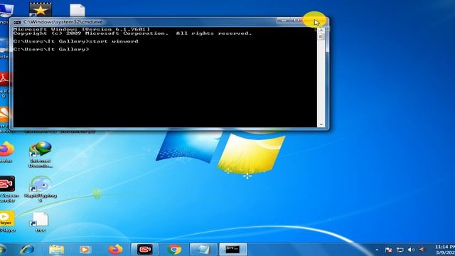Select the yellow Player desktop icon
This screenshot has width=455, height=256.
point(7,221)
